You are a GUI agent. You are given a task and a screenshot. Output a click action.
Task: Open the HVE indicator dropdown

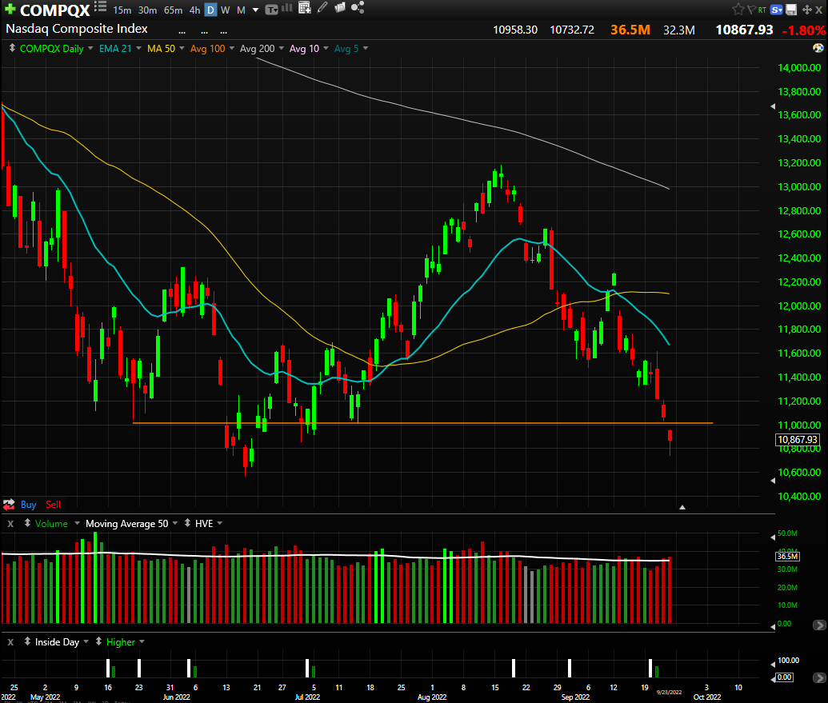tap(220, 523)
